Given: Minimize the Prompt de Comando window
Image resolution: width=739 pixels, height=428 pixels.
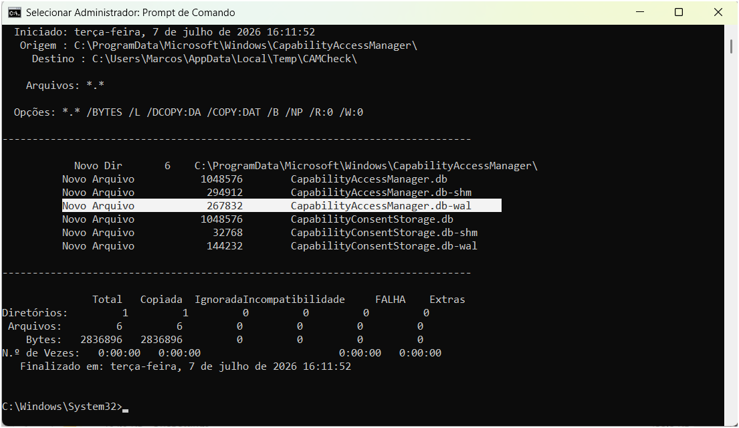Looking at the screenshot, I should tap(639, 12).
